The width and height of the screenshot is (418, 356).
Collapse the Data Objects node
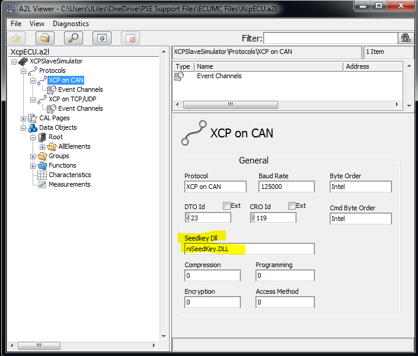(x=24, y=128)
